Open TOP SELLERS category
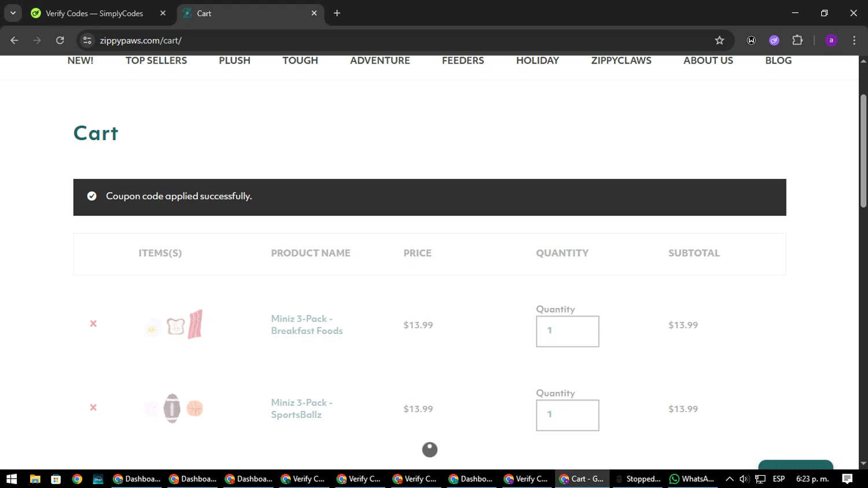 click(x=156, y=61)
